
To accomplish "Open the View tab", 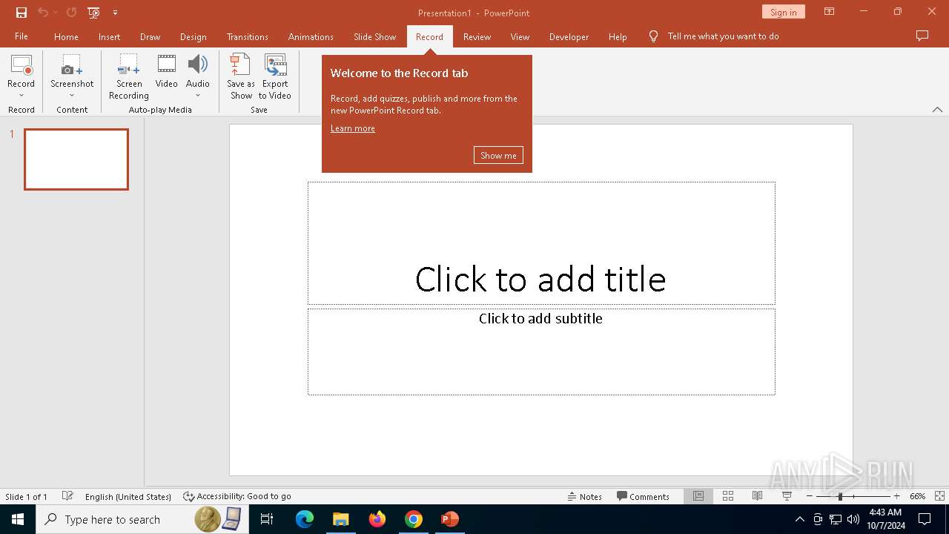I will [520, 36].
